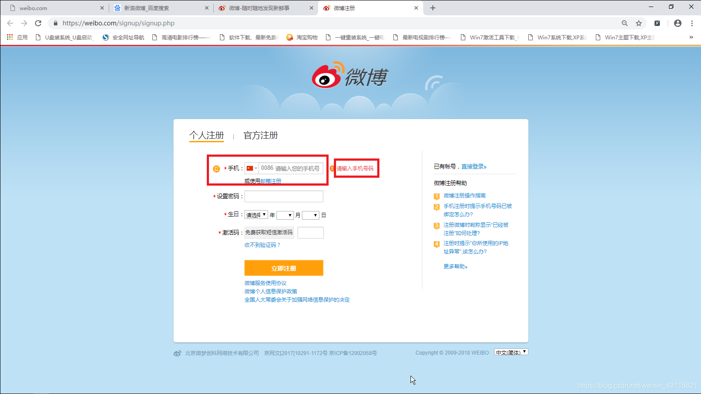Click the 北京微梦创科网络技术有限公司 footer text

(222, 353)
